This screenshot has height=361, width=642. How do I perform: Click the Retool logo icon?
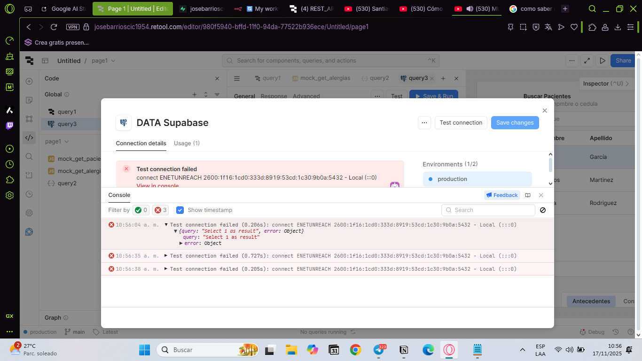coord(29,61)
